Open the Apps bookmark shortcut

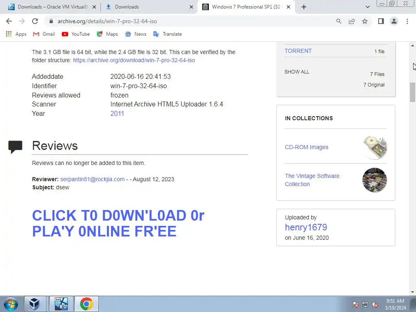pyautogui.click(x=16, y=34)
